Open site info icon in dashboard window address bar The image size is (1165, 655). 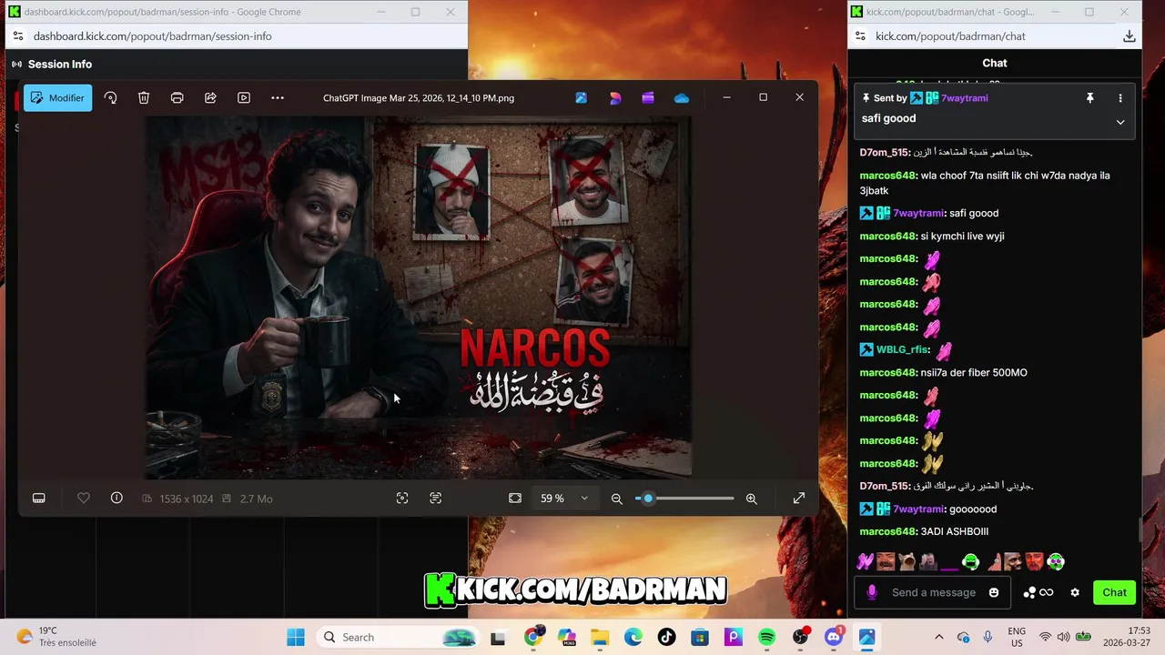coord(18,36)
